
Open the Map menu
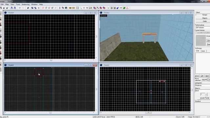[7, 4]
